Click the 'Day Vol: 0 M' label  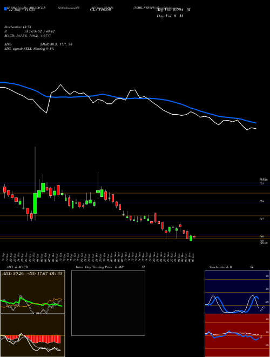pos(170,16)
